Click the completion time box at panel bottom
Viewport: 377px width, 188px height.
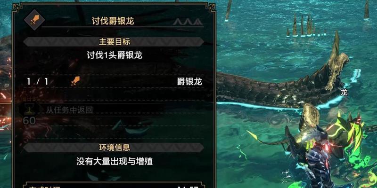[114, 185]
